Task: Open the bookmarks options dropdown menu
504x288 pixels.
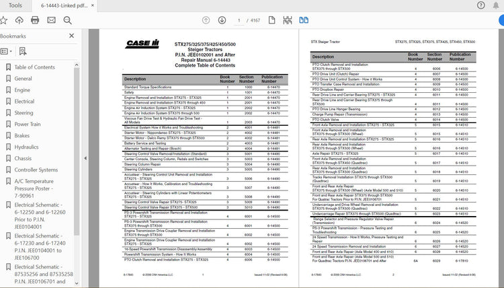Action: 6,51
